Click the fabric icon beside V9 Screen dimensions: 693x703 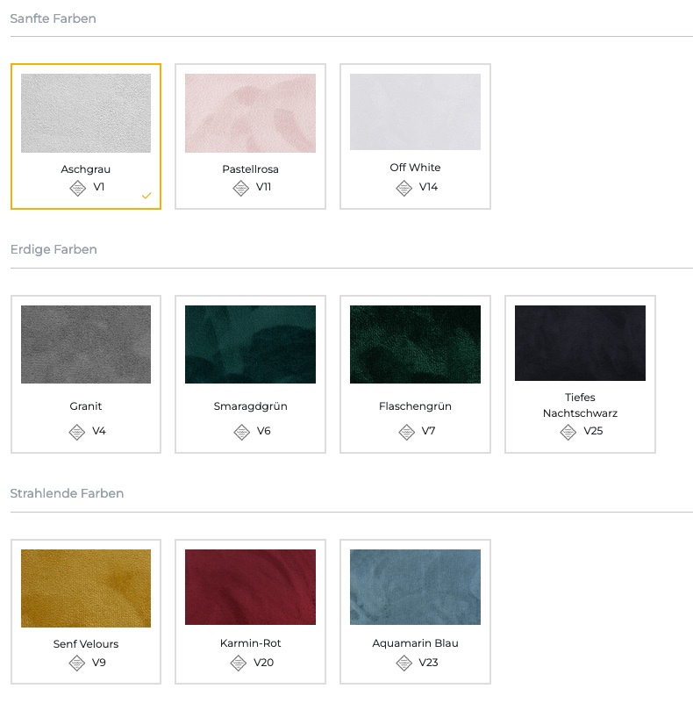click(x=76, y=664)
